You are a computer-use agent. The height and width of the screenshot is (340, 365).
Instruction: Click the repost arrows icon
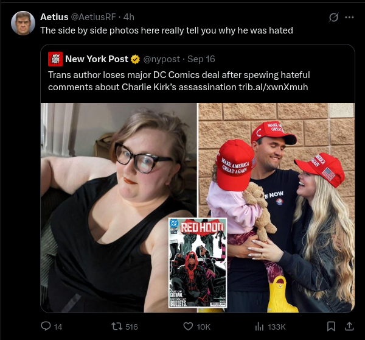pos(117,327)
